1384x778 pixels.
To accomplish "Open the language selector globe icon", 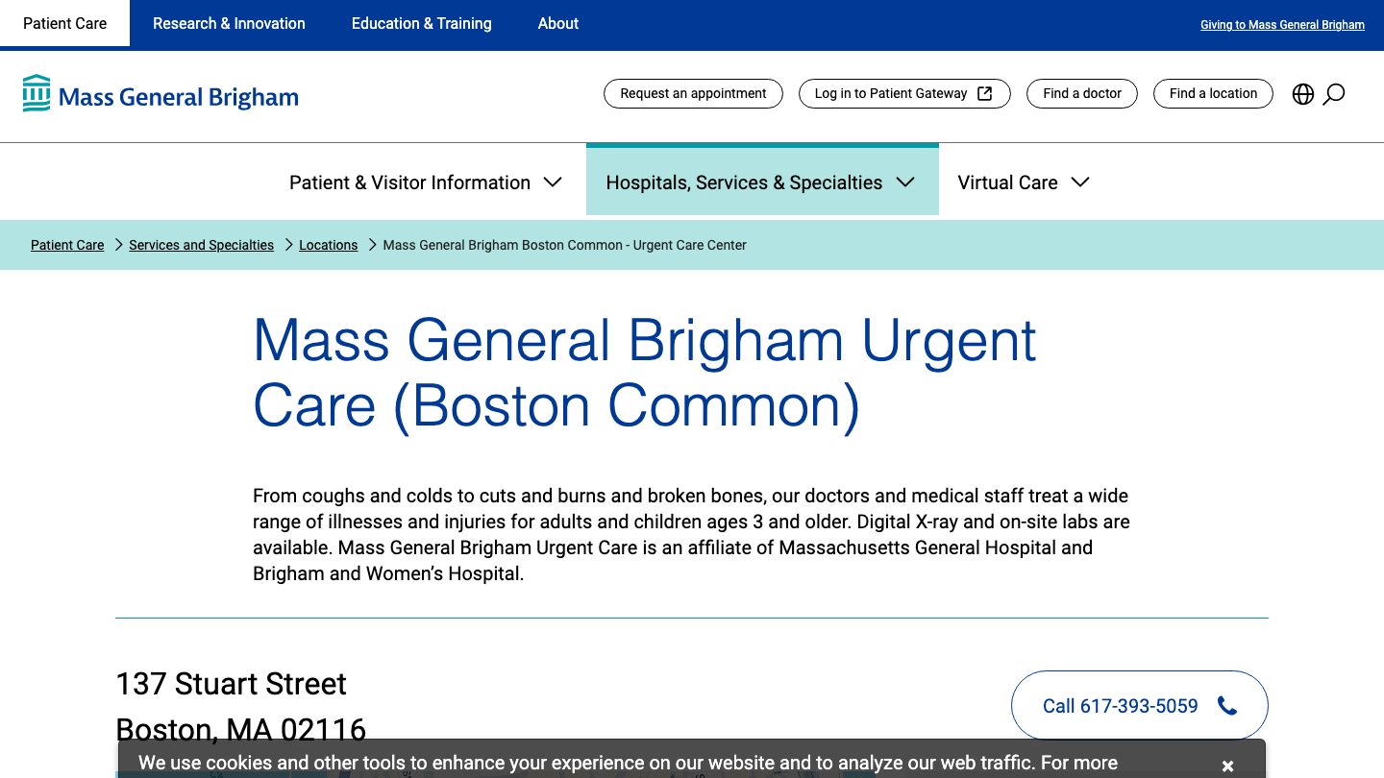I will pos(1303,93).
